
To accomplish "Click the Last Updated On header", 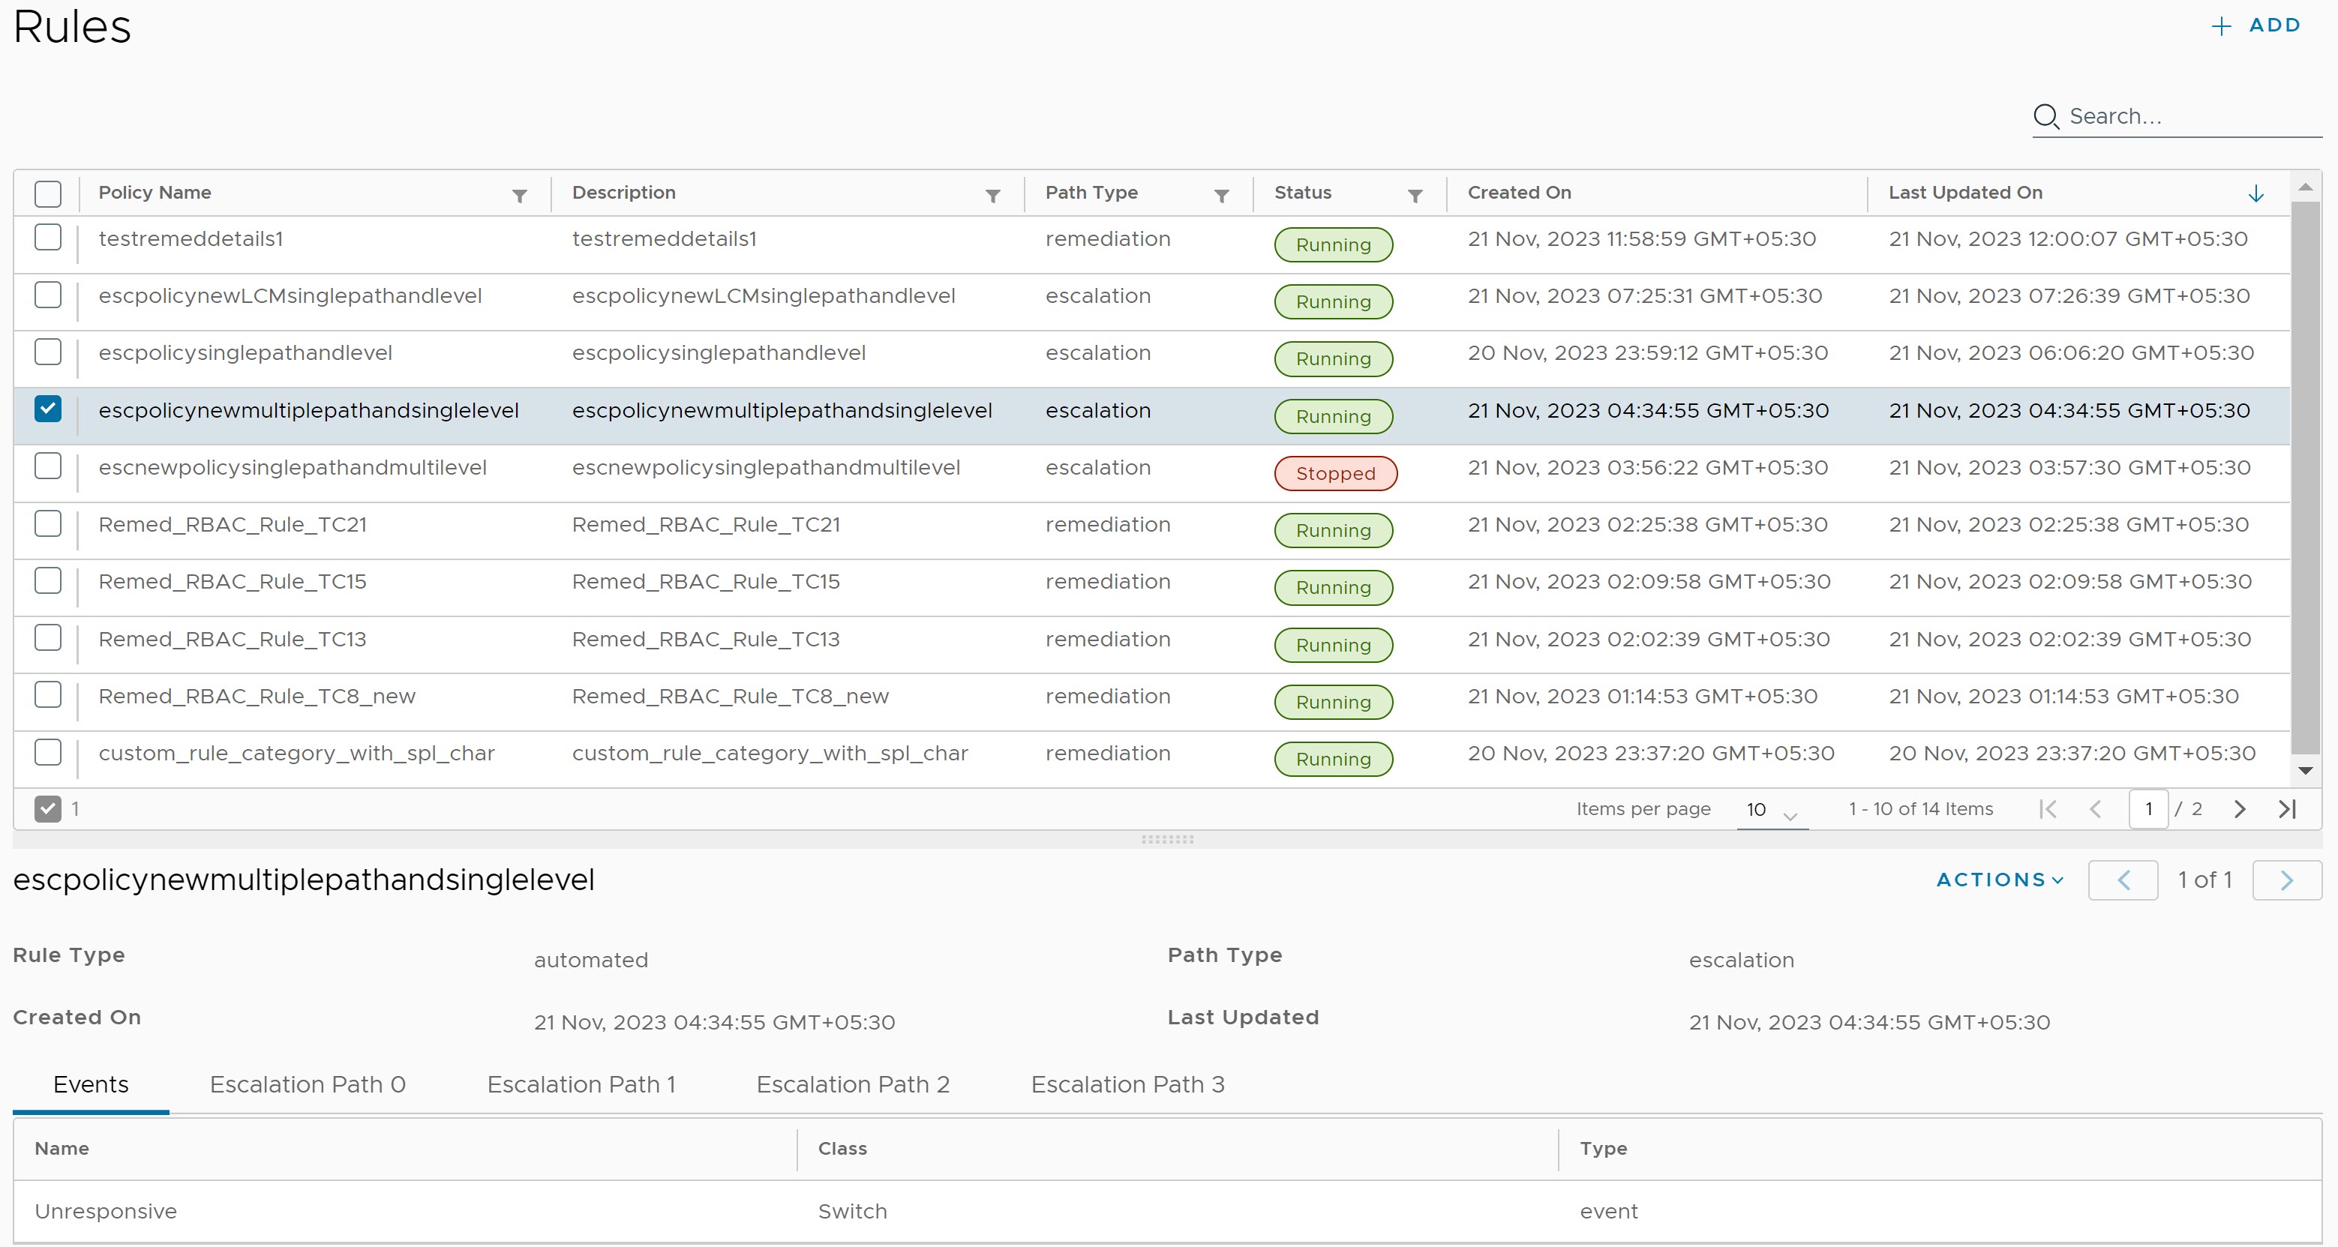I will pyautogui.click(x=1965, y=193).
